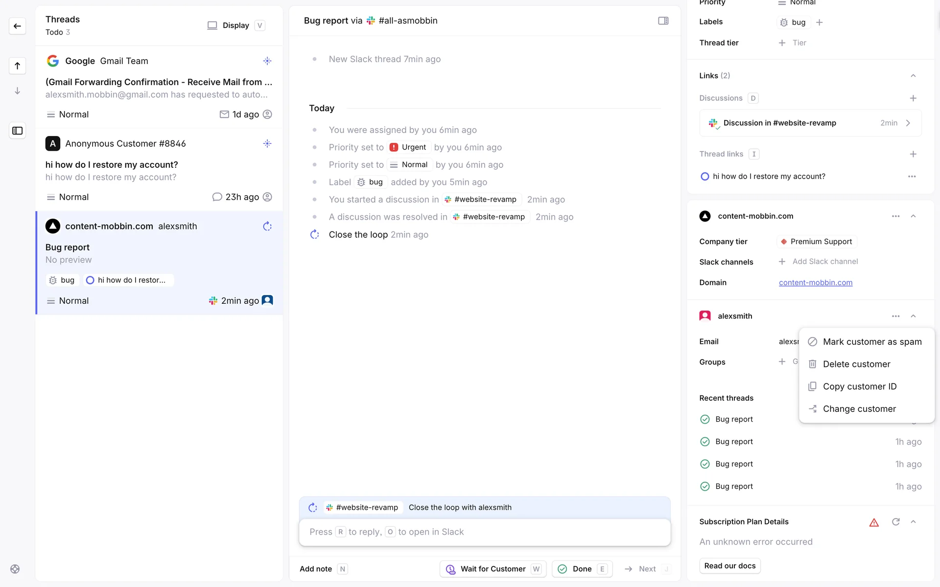This screenshot has height=587, width=940.
Task: Open content-mobbin.com company options menu
Action: point(895,216)
